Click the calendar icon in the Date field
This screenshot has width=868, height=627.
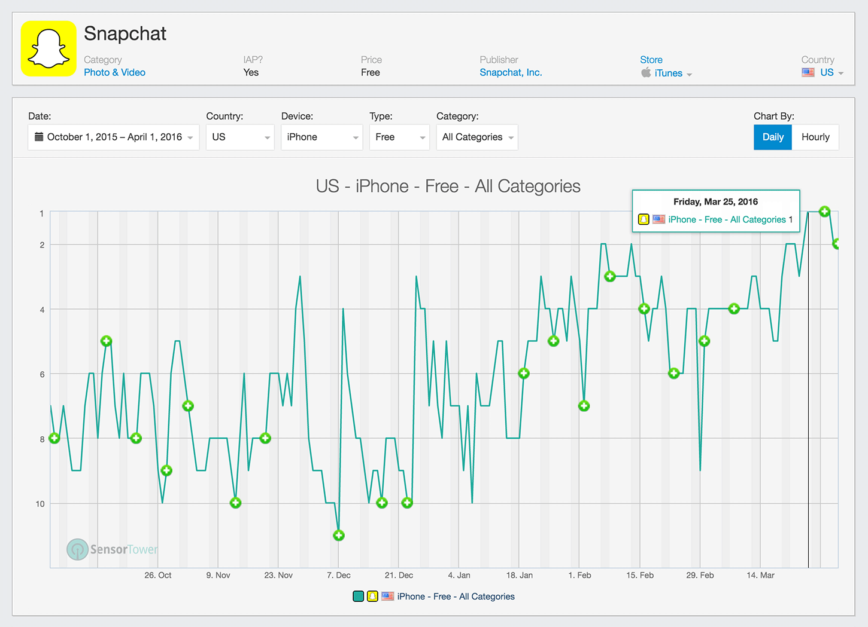pyautogui.click(x=38, y=137)
